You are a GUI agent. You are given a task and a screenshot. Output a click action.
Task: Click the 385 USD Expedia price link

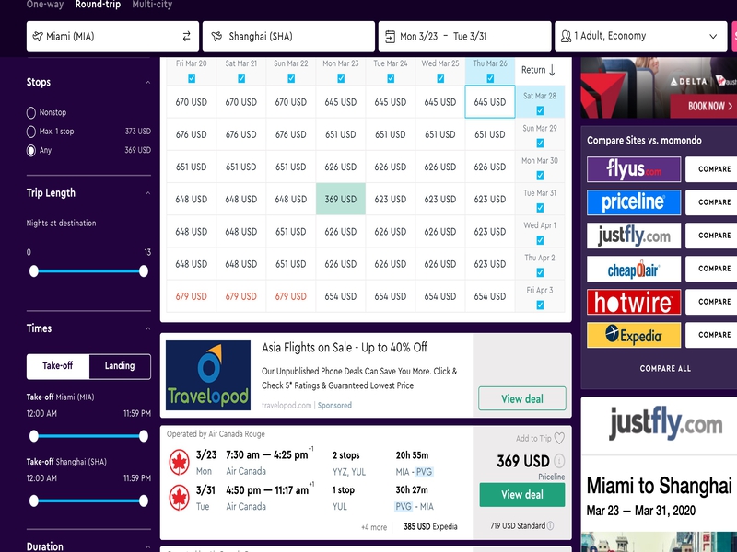(430, 526)
